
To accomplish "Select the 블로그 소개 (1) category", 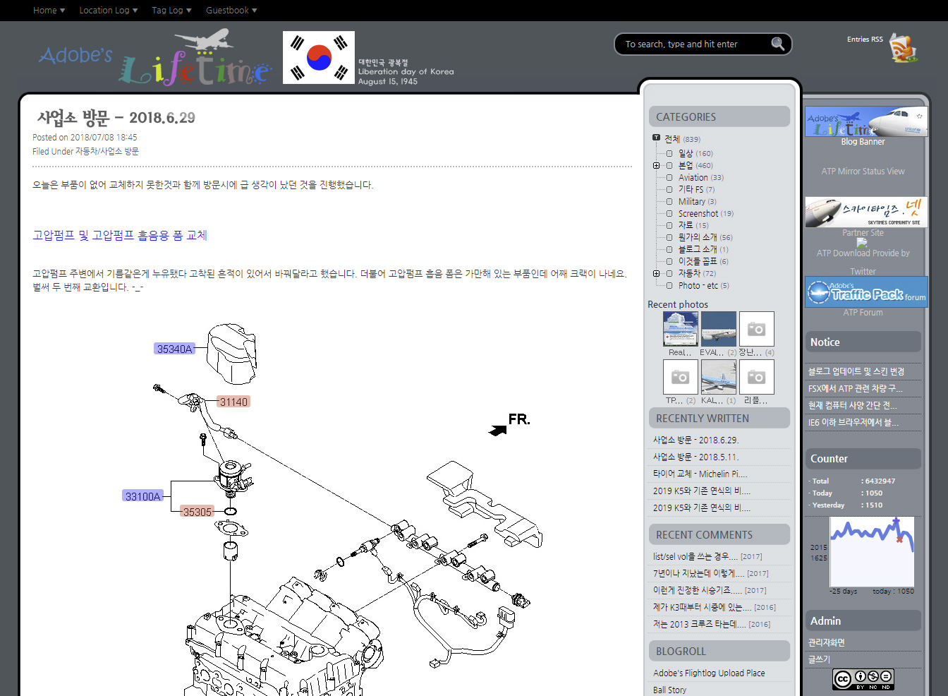I will tap(703, 249).
